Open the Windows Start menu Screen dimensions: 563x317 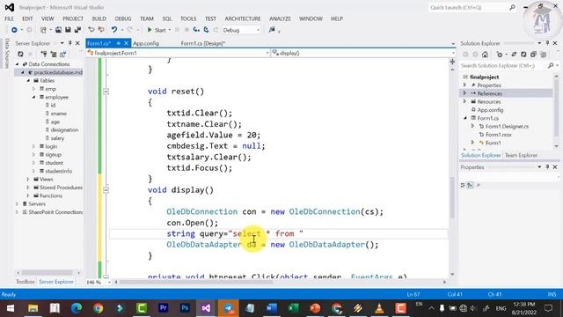11,308
